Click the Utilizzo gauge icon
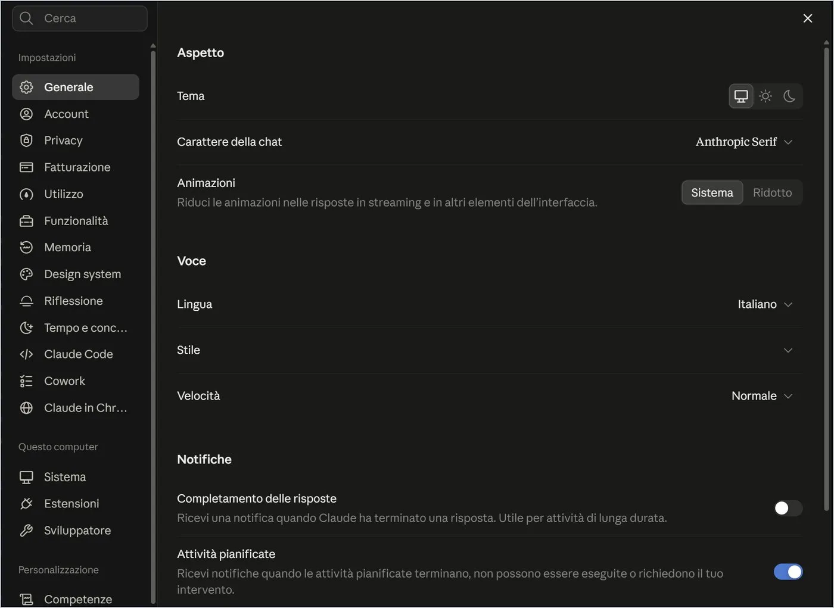The height and width of the screenshot is (608, 834). point(26,194)
